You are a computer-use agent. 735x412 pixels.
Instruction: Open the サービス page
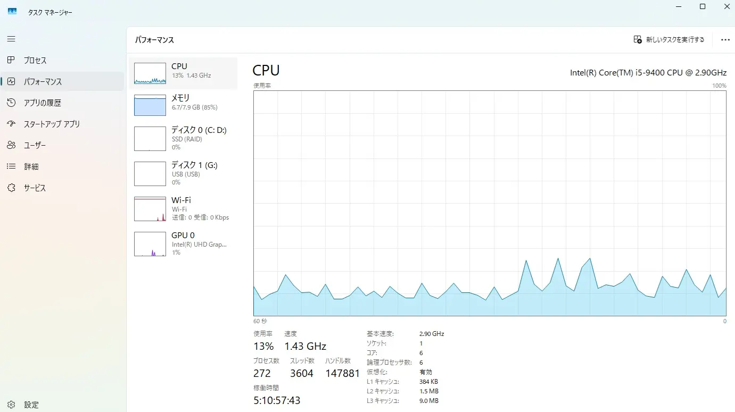[62, 188]
